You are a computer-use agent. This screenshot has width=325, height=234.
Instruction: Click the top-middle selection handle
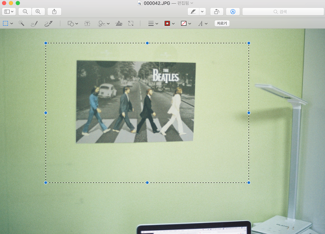tap(148, 43)
